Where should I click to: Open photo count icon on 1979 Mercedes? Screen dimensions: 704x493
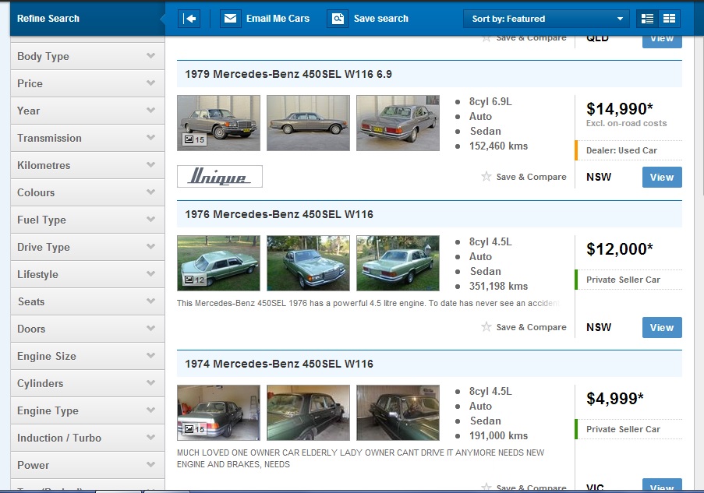pos(194,139)
